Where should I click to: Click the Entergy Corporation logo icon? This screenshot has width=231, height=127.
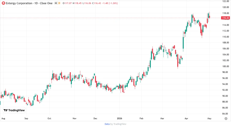[3, 3]
